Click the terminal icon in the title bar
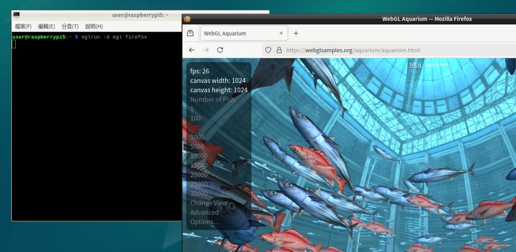 click(17, 15)
